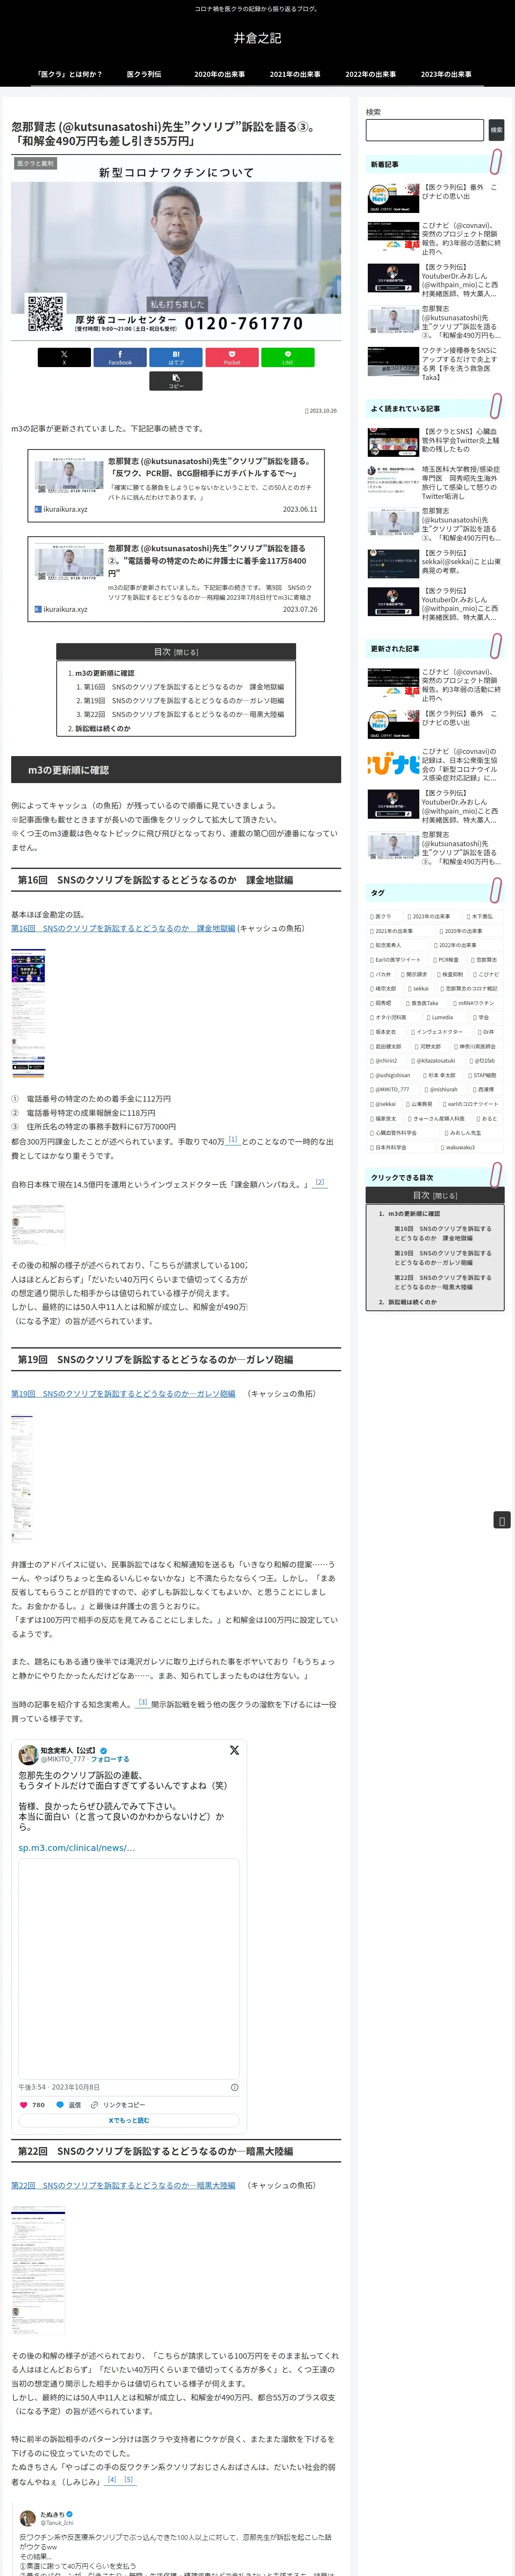
Task: Open the 2020年の出来事 menu
Action: point(220,74)
